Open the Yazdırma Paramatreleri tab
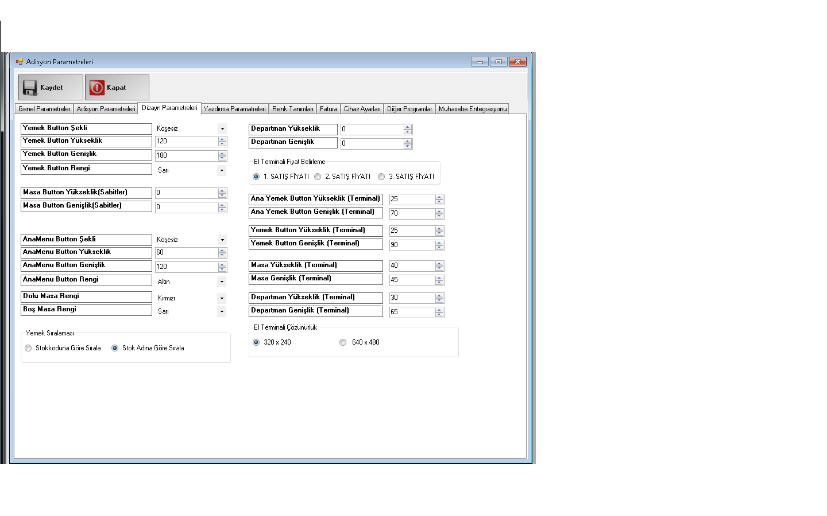Screen dimensions: 827x516 coord(234,109)
